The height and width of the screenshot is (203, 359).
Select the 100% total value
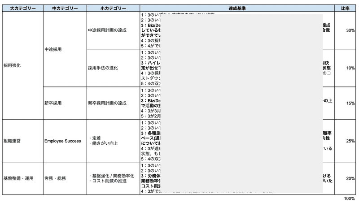pyautogui.click(x=350, y=199)
